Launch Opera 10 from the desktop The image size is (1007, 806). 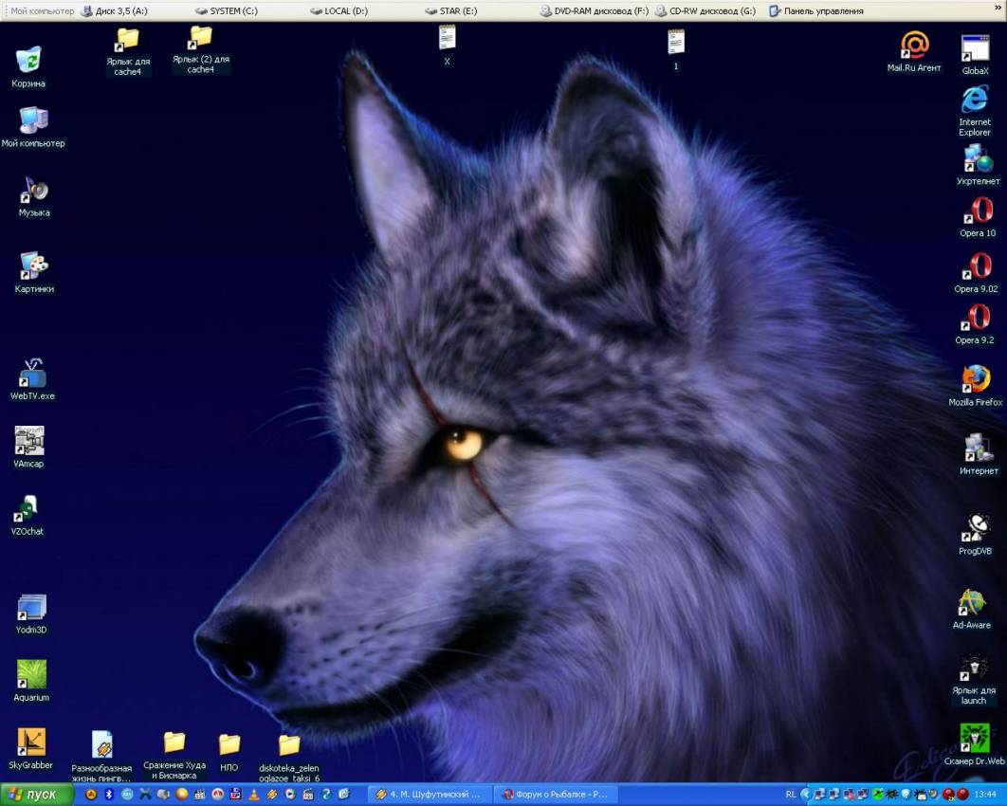click(977, 212)
